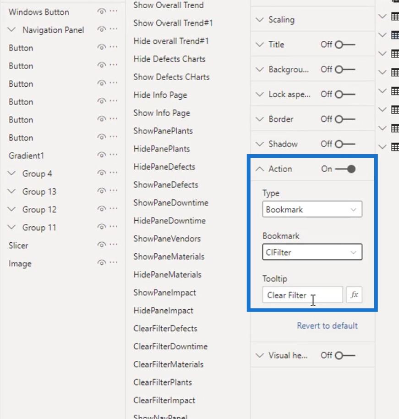Expand the Scaling section
399x419 pixels.
tap(259, 20)
